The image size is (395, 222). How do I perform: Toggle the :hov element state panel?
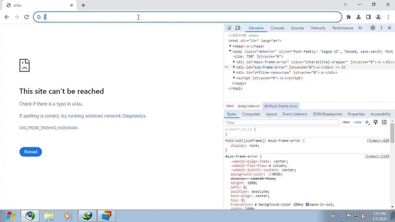(x=346, y=122)
